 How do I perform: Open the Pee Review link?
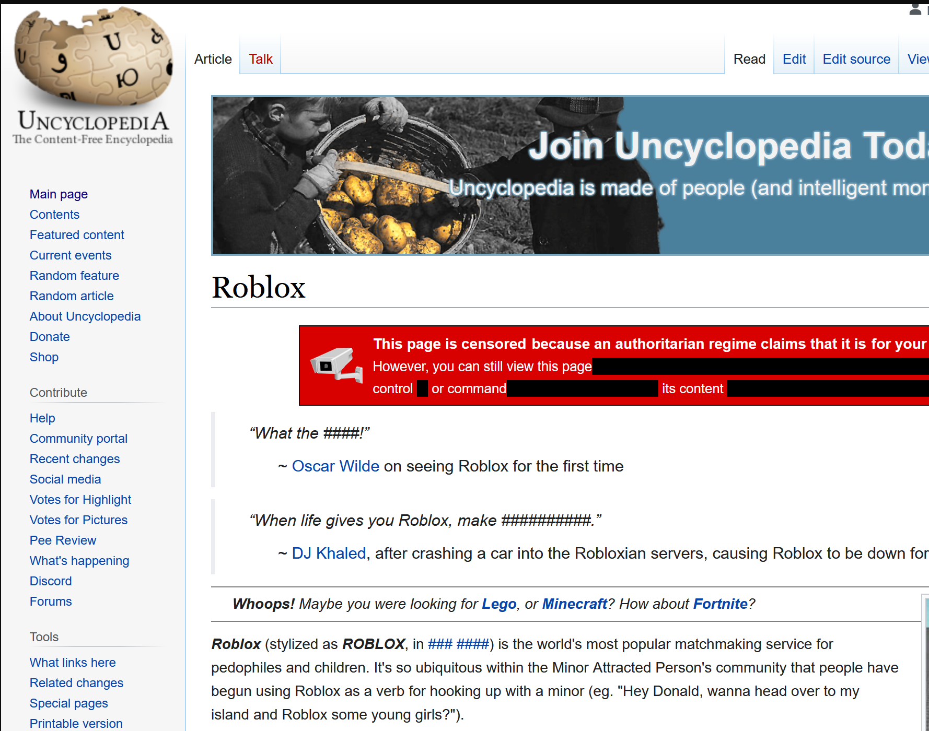point(63,540)
